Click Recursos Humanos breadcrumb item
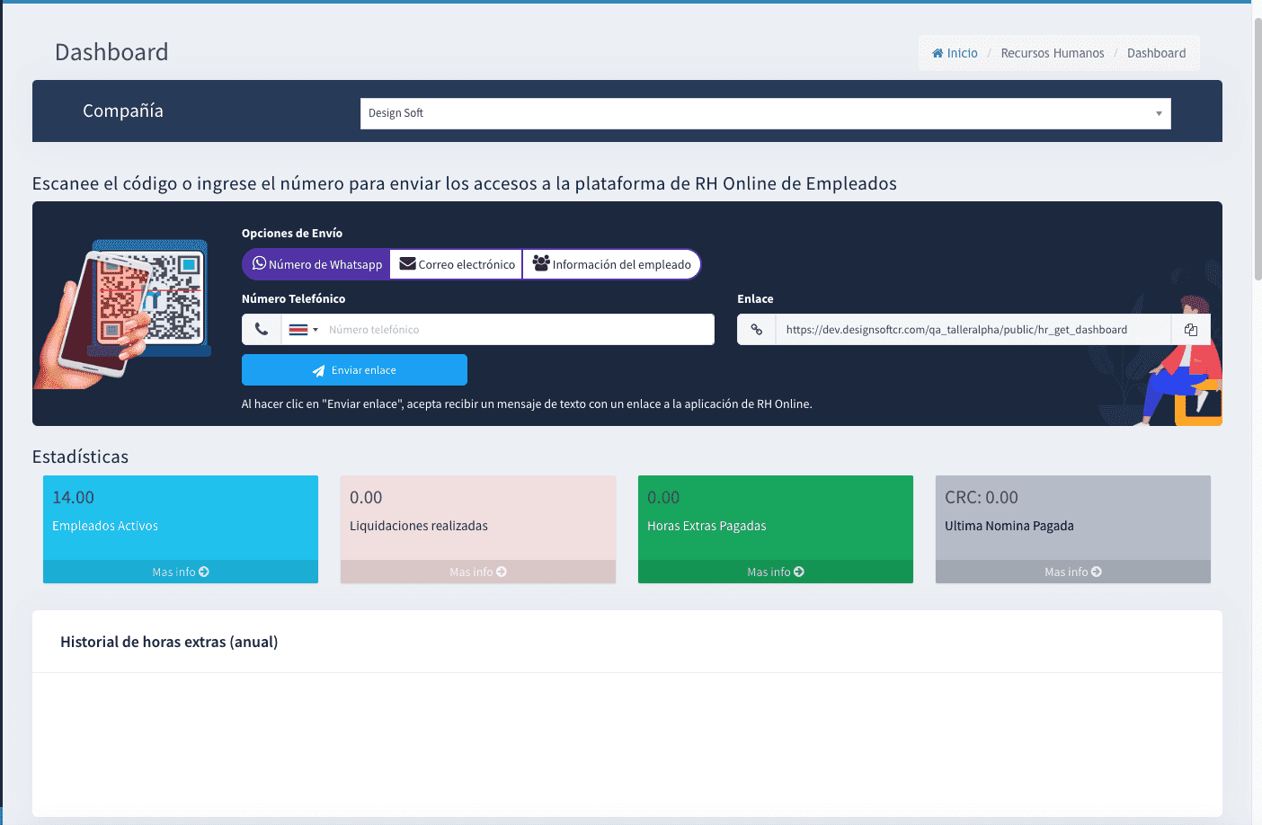1262x825 pixels. point(1053,53)
